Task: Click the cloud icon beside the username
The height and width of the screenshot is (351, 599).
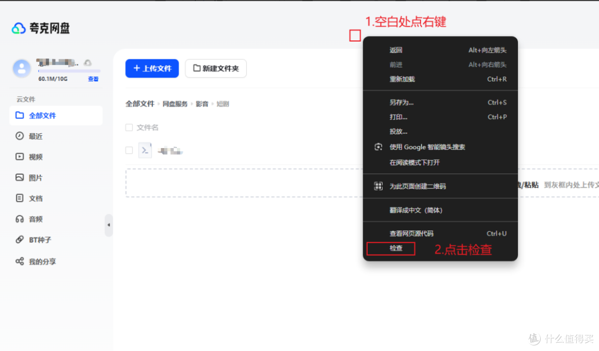Action: click(88, 63)
